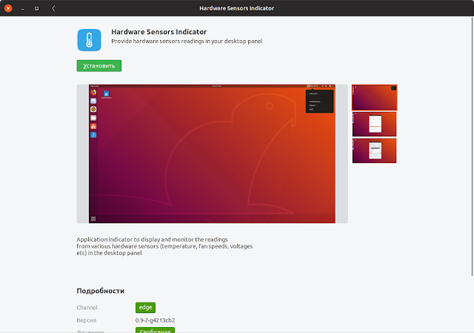Open the large main screenshot preview
474x333 pixels.
pos(212,154)
